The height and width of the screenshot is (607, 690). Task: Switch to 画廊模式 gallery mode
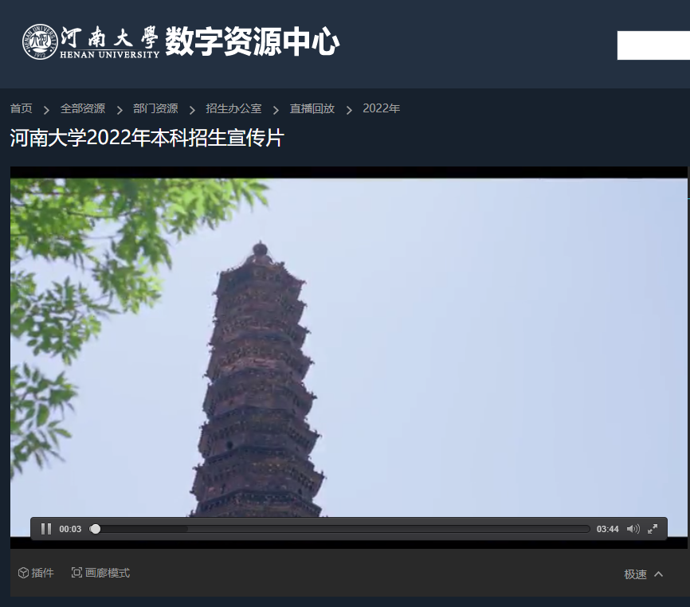coord(100,572)
